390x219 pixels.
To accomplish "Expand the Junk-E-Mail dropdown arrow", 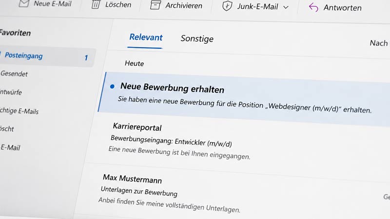I will (x=286, y=7).
